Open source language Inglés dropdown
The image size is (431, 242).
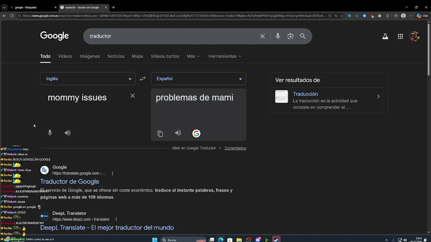pos(88,79)
